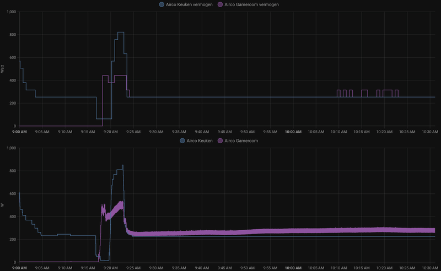Click the 200 tick on the Watt chart
This screenshot has height=271, width=441.
click(x=13, y=103)
